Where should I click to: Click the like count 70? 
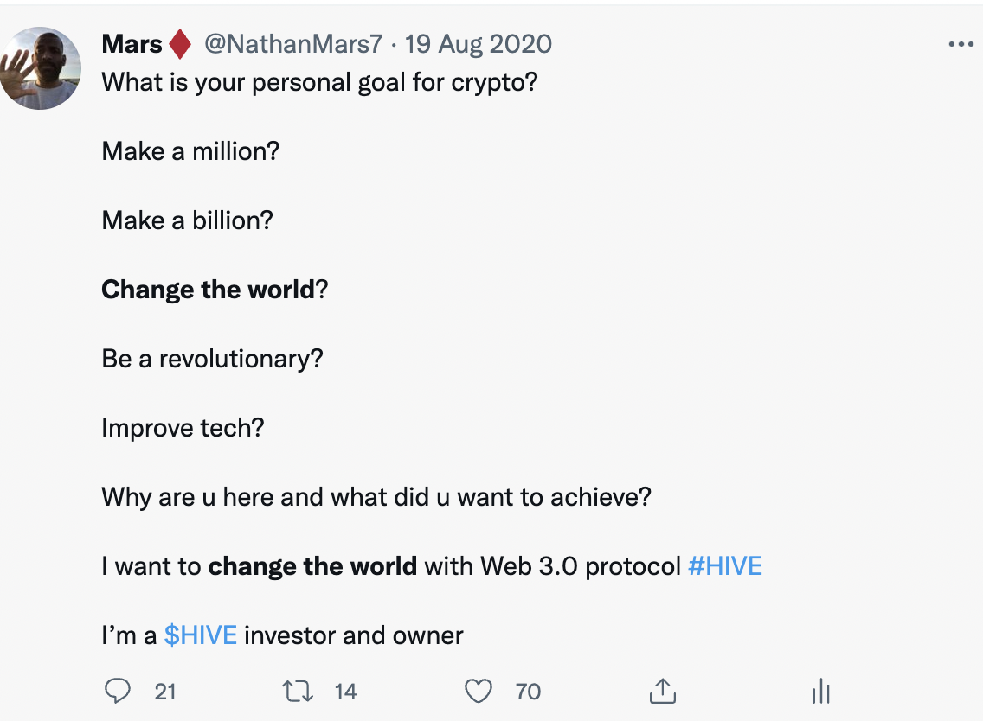(x=528, y=692)
